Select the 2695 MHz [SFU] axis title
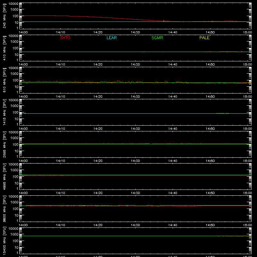 tap(4, 144)
